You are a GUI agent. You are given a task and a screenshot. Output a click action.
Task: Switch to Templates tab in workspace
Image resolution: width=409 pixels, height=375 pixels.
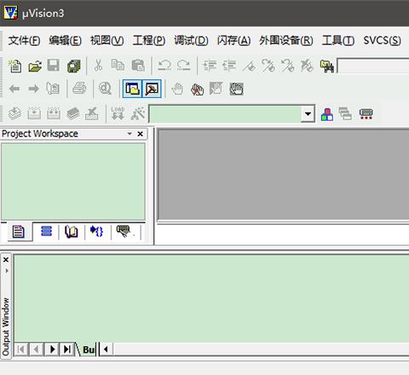(124, 232)
